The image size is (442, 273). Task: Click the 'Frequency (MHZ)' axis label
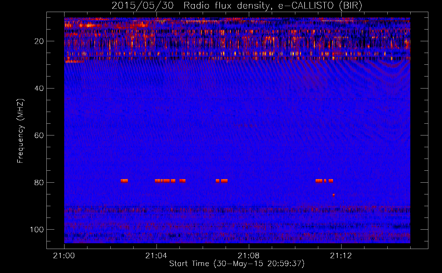click(x=20, y=131)
